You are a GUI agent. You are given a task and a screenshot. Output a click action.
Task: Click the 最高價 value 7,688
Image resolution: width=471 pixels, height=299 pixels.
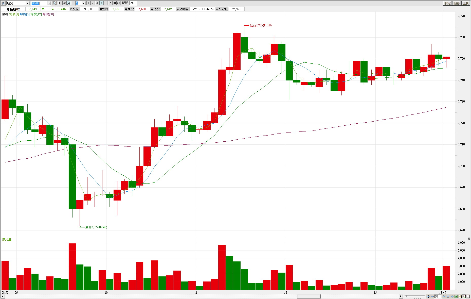(142, 9)
